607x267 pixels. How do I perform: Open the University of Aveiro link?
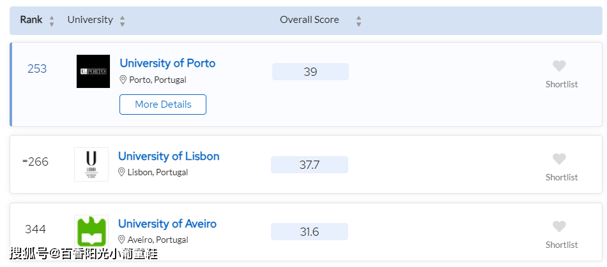tap(167, 224)
